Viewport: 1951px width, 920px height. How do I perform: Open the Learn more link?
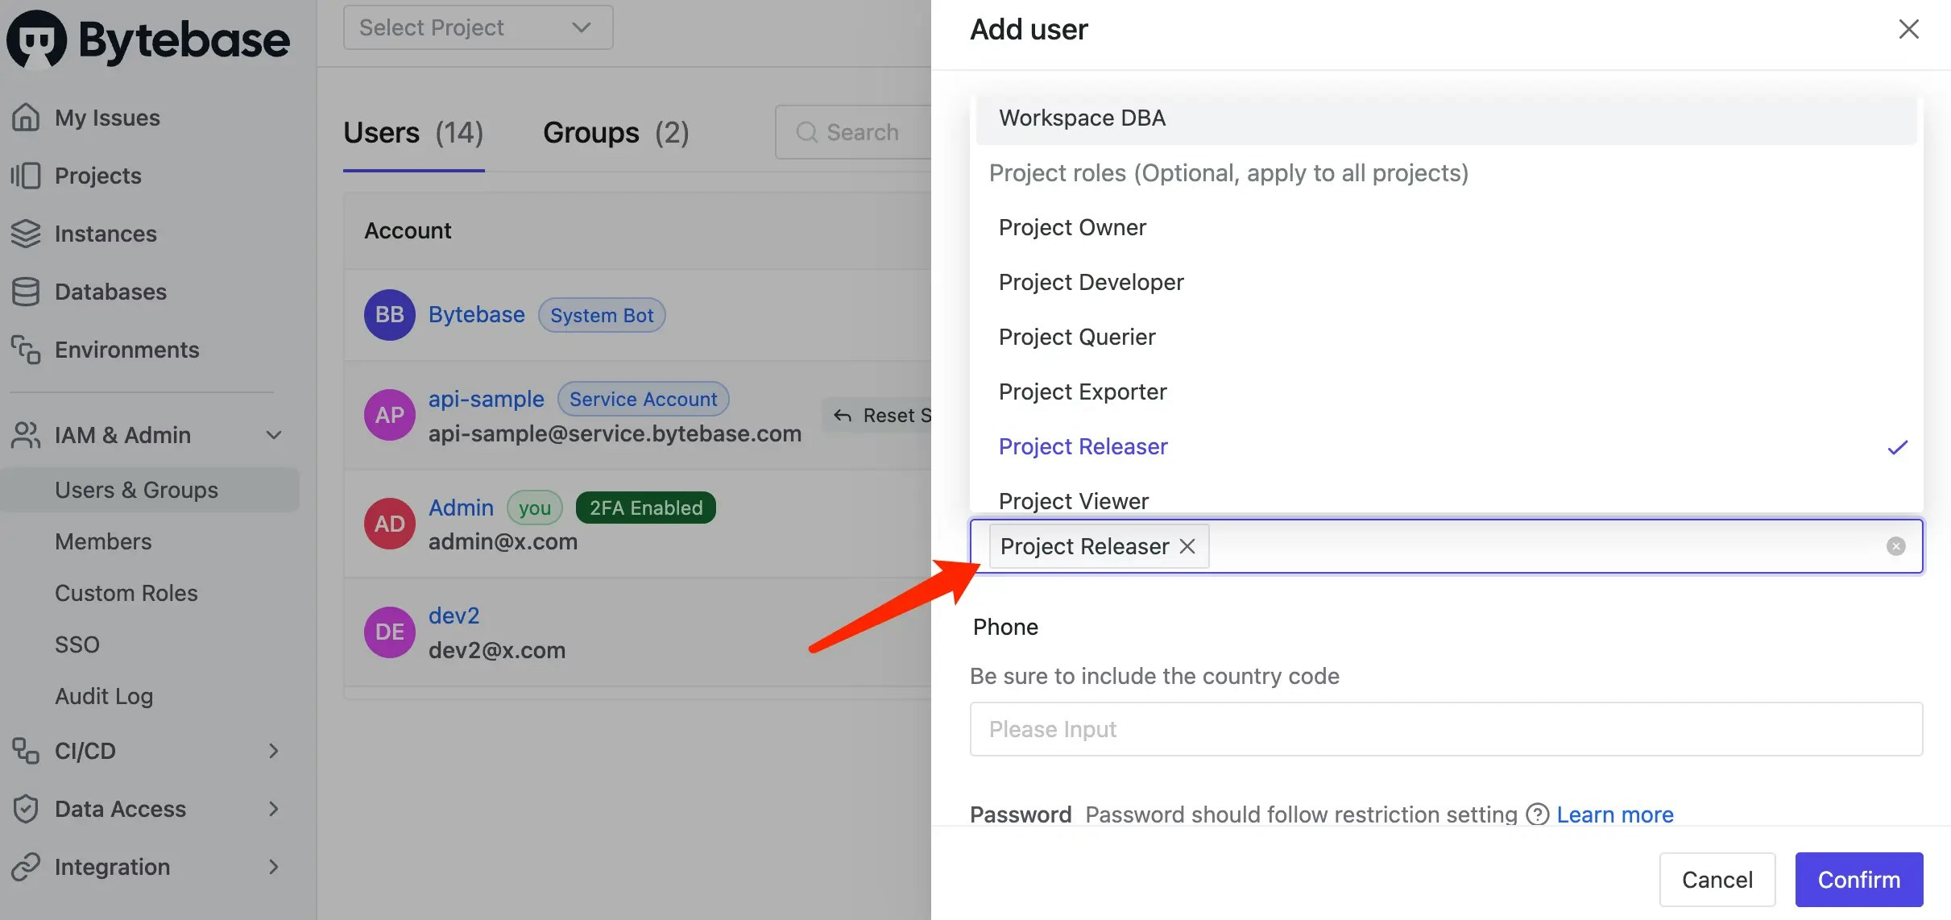click(x=1615, y=814)
